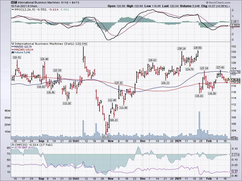Click the 126.40 price annotation

tap(44, 59)
